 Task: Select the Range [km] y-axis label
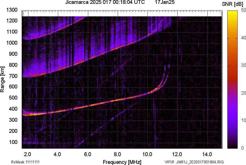coord(3,79)
